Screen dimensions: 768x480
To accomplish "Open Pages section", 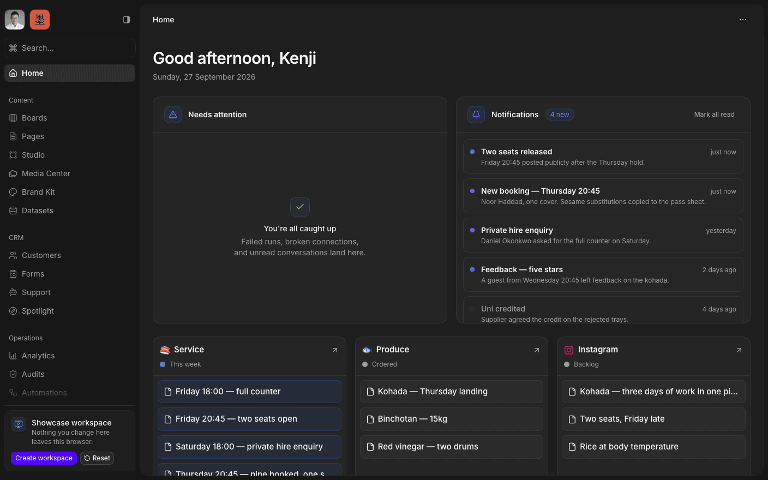I will [70, 136].
